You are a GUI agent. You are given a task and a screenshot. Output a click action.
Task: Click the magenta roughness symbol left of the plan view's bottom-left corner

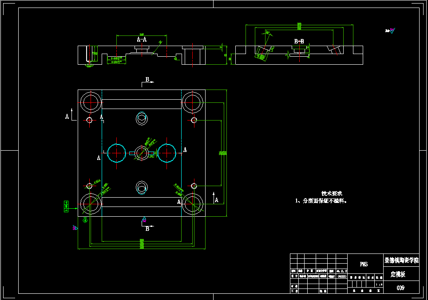75,227
